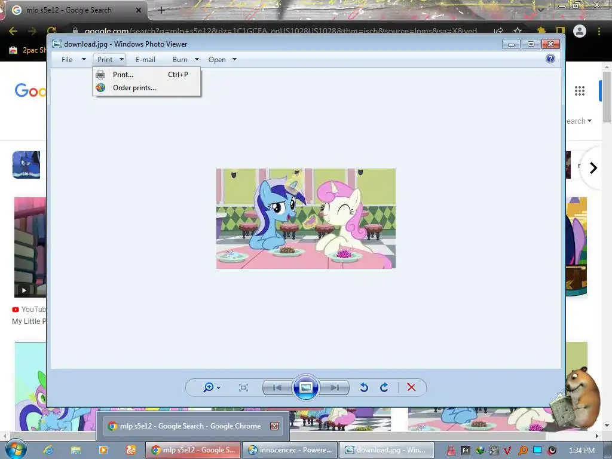Select Print... Ctrl+P menu entry

146,75
